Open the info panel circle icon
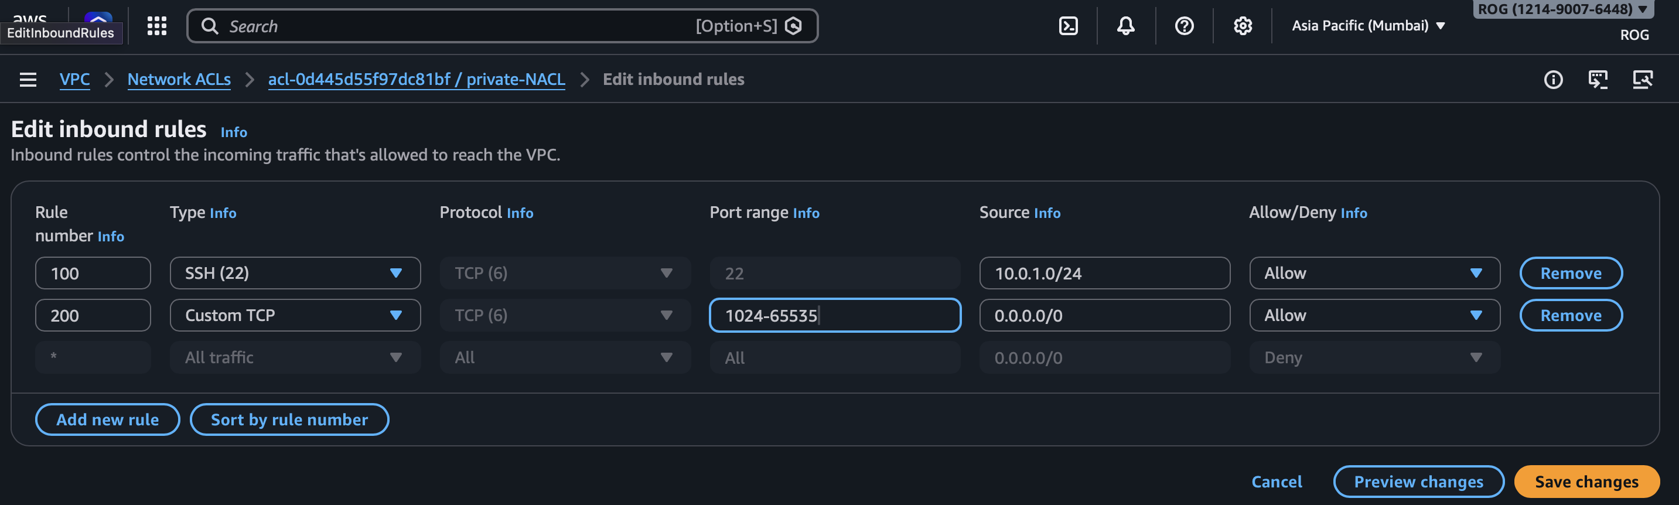Screen dimensions: 1679x505 click(1552, 80)
